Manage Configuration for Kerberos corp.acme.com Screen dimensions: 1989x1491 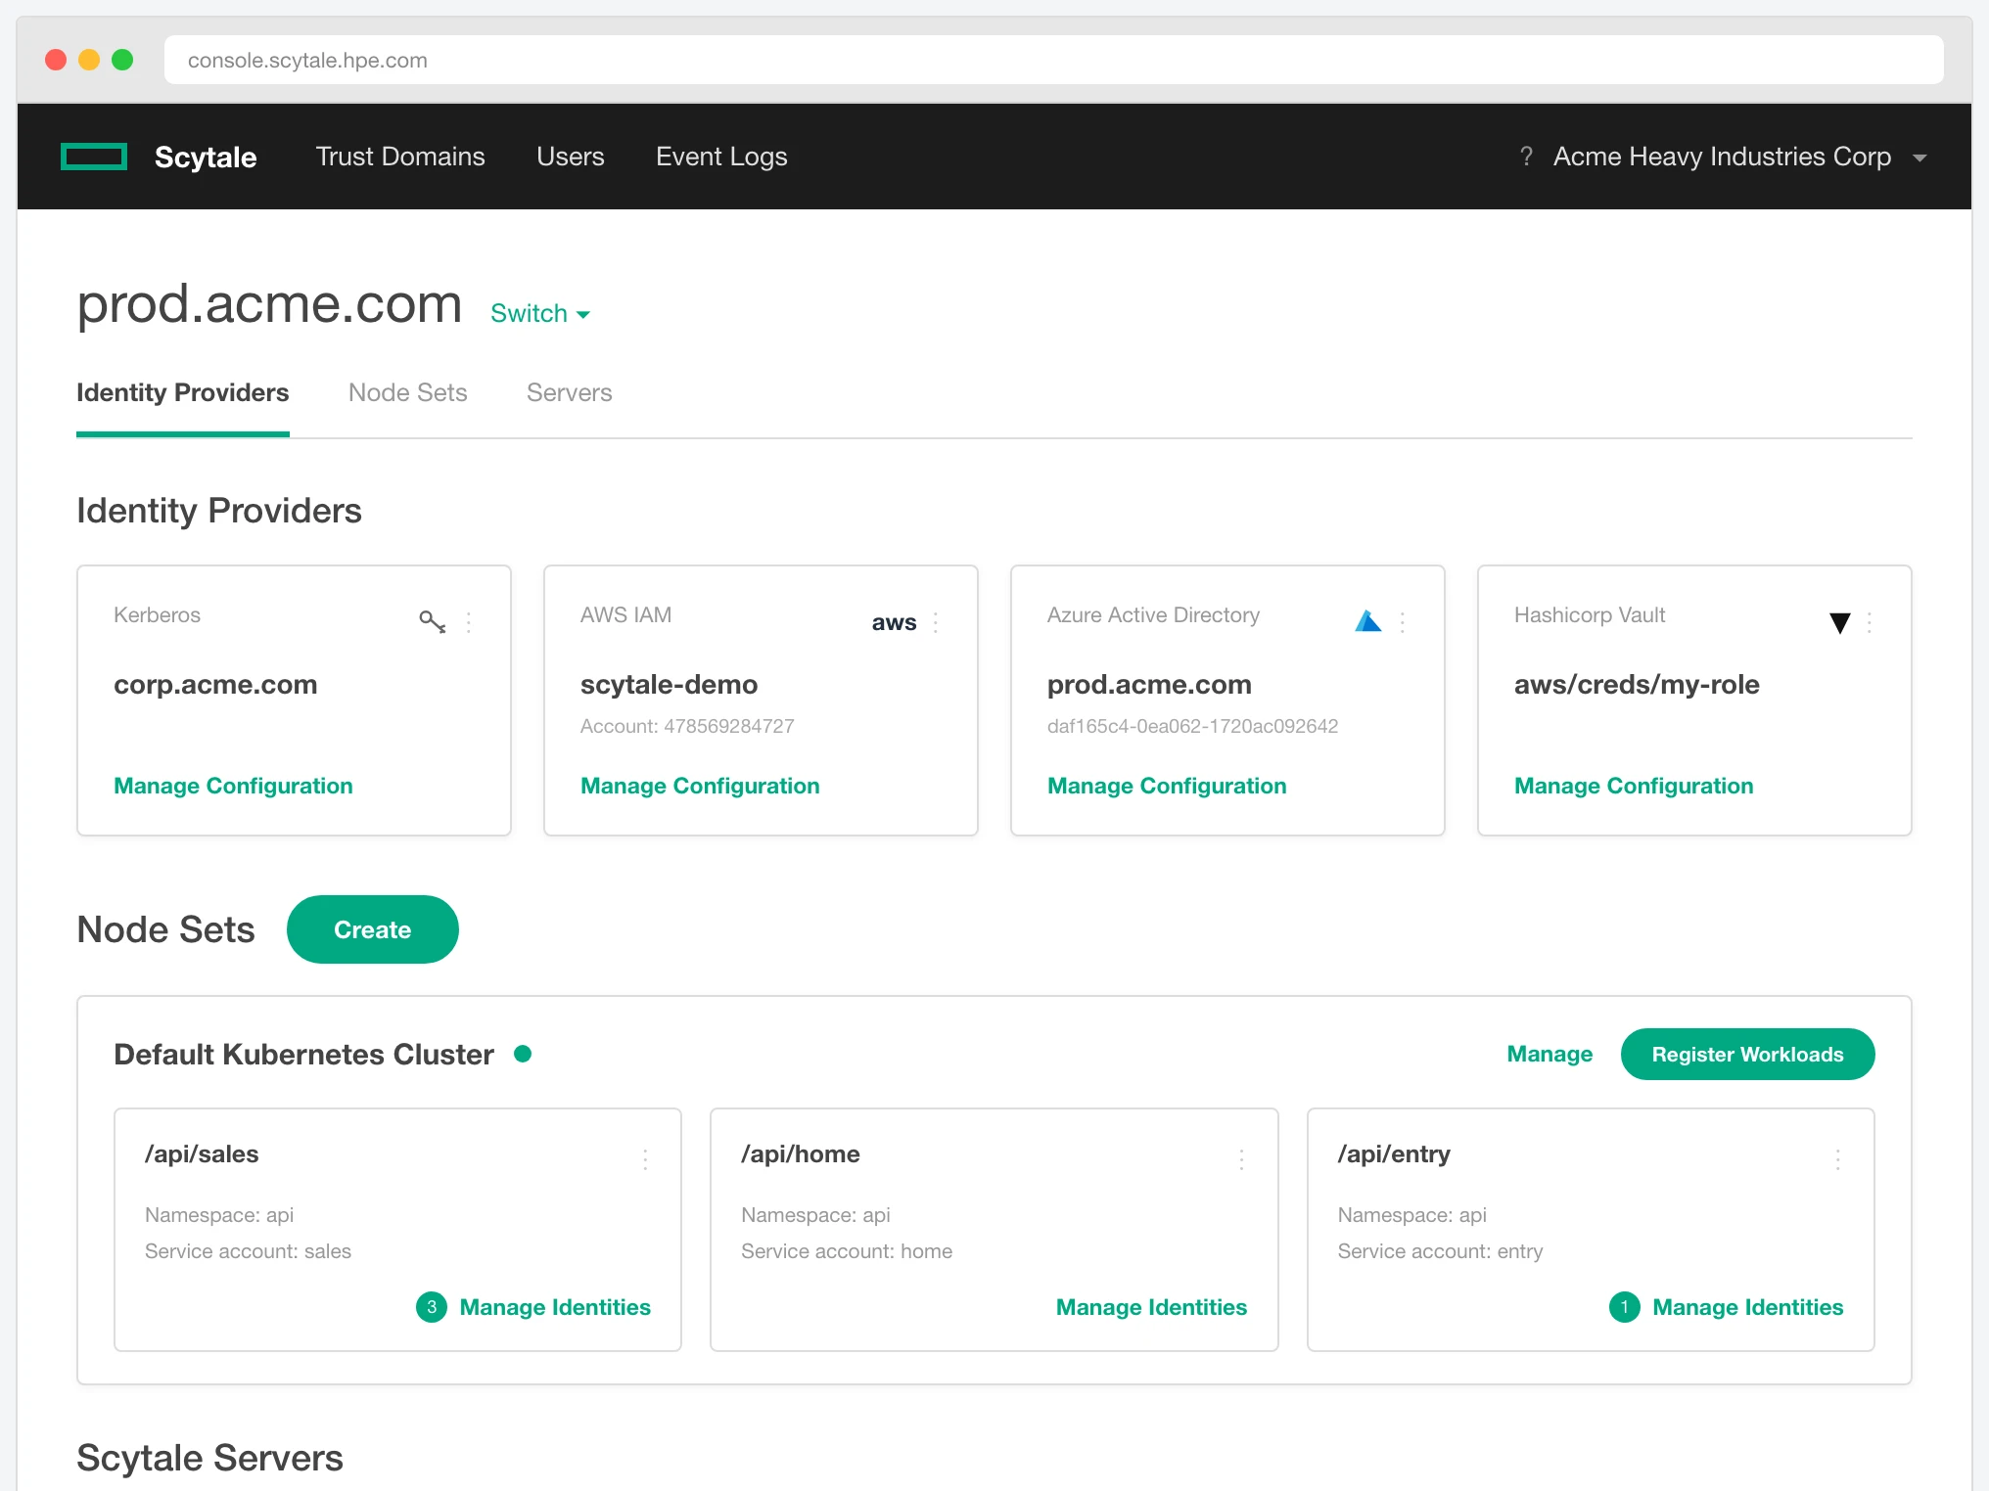[233, 786]
